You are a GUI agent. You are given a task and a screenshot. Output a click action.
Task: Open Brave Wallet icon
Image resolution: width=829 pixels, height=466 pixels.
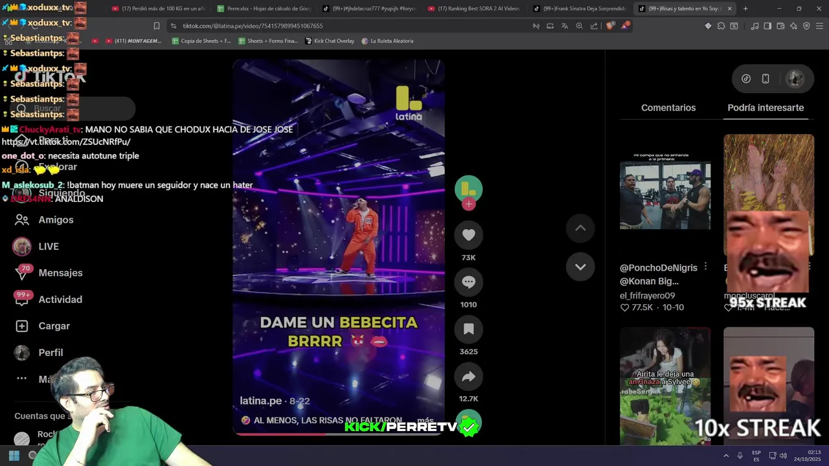(780, 26)
